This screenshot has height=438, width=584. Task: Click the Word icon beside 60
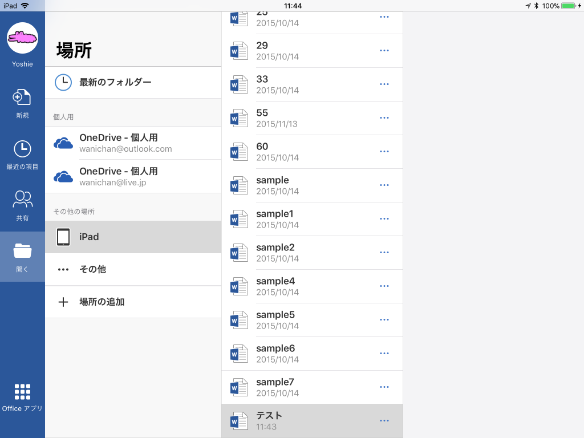(239, 152)
